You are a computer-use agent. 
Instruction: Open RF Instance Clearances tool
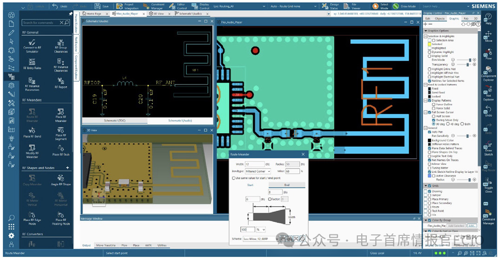click(61, 65)
